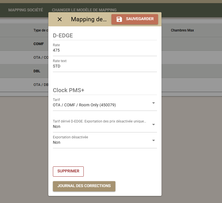Click the D-EDGE Rate field showing 475
222x203 pixels.
105,50
